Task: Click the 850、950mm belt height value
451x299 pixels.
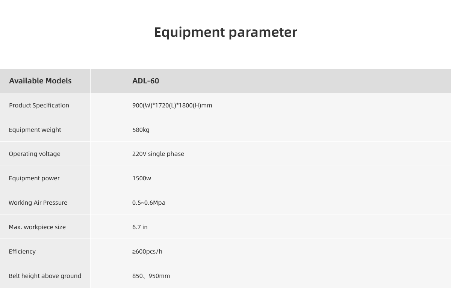Action: point(151,276)
